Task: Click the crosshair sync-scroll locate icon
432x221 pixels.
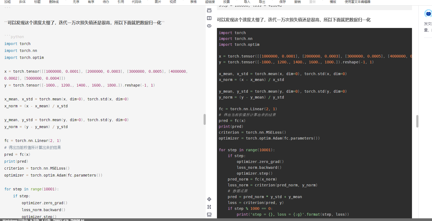Action: (x=209, y=199)
